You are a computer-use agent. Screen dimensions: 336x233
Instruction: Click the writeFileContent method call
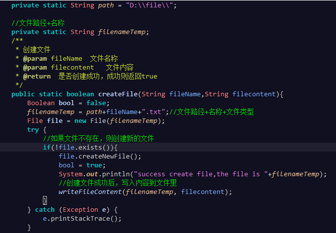pyautogui.click(x=145, y=192)
